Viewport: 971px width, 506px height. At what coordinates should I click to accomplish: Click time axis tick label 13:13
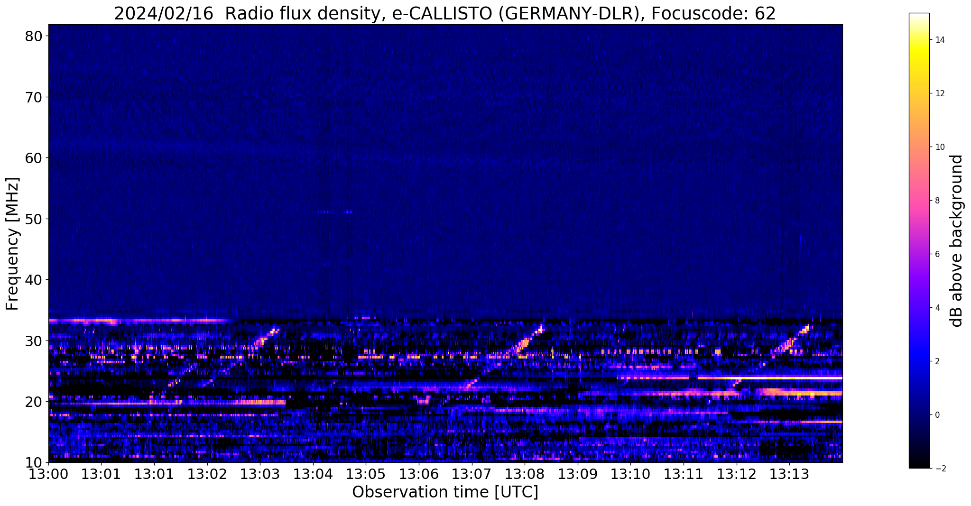pos(789,474)
